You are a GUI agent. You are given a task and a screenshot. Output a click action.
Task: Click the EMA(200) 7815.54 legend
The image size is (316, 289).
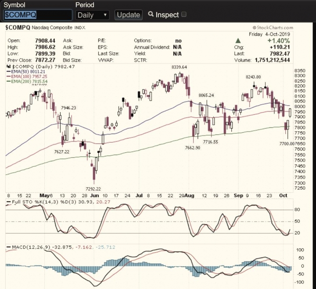click(x=27, y=81)
